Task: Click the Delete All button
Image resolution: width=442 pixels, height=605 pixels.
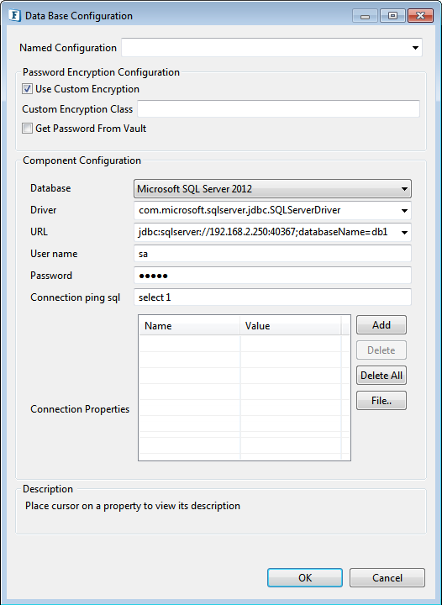Action: [x=381, y=376]
